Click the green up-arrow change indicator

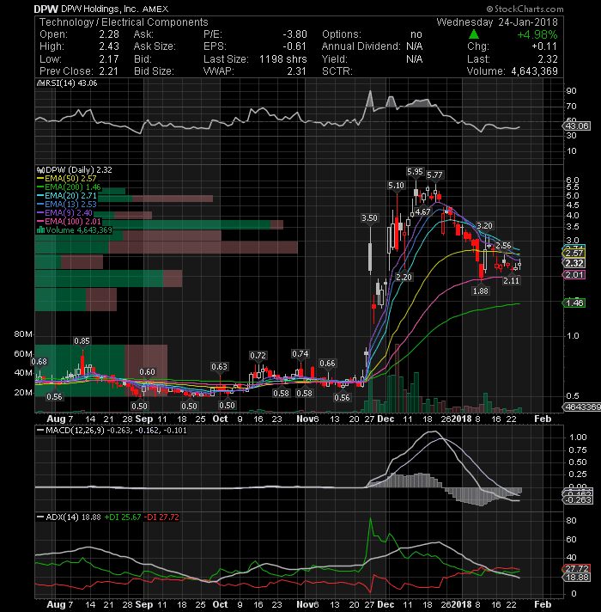click(x=474, y=34)
